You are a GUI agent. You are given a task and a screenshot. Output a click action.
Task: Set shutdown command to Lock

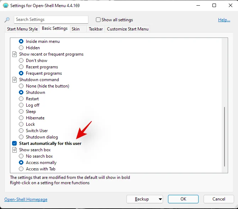(21, 124)
